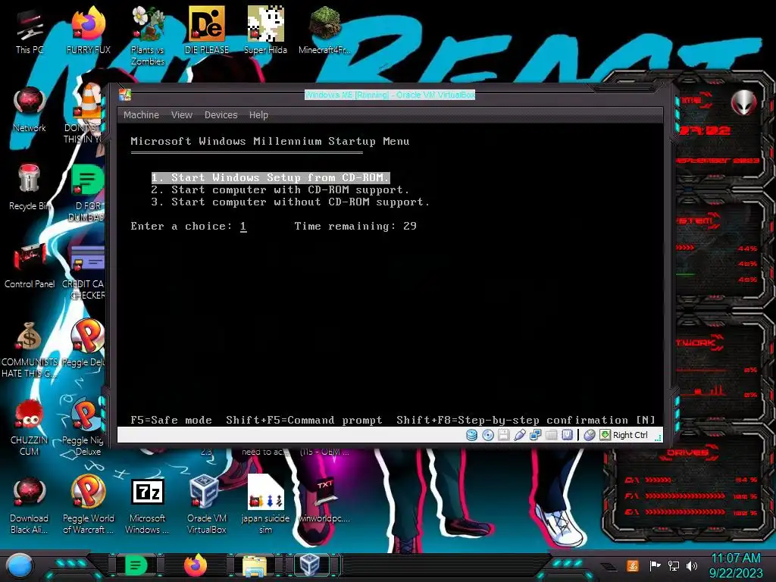776x582 pixels.
Task: Open the Peggle Nights Deluxe desktop icon
Action: 86,427
